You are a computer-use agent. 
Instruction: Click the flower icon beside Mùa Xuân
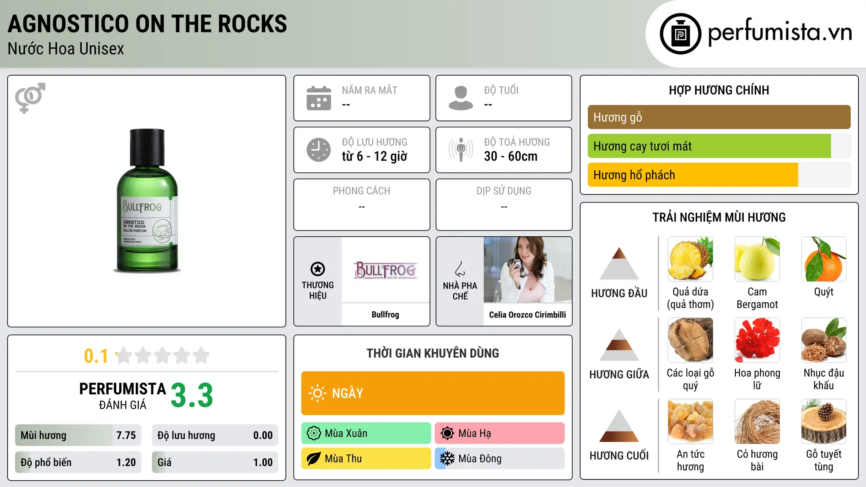(314, 433)
